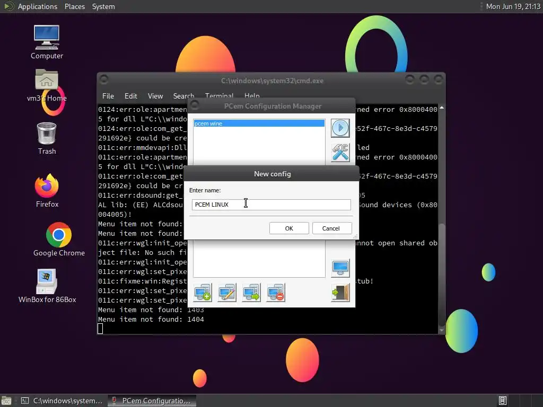Click the Enter name text field
This screenshot has width=543, height=407.
(x=271, y=205)
